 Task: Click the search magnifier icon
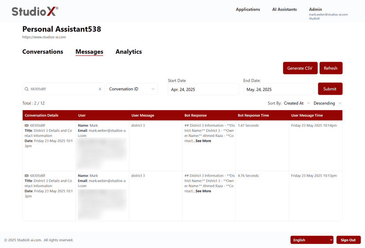tap(27, 89)
